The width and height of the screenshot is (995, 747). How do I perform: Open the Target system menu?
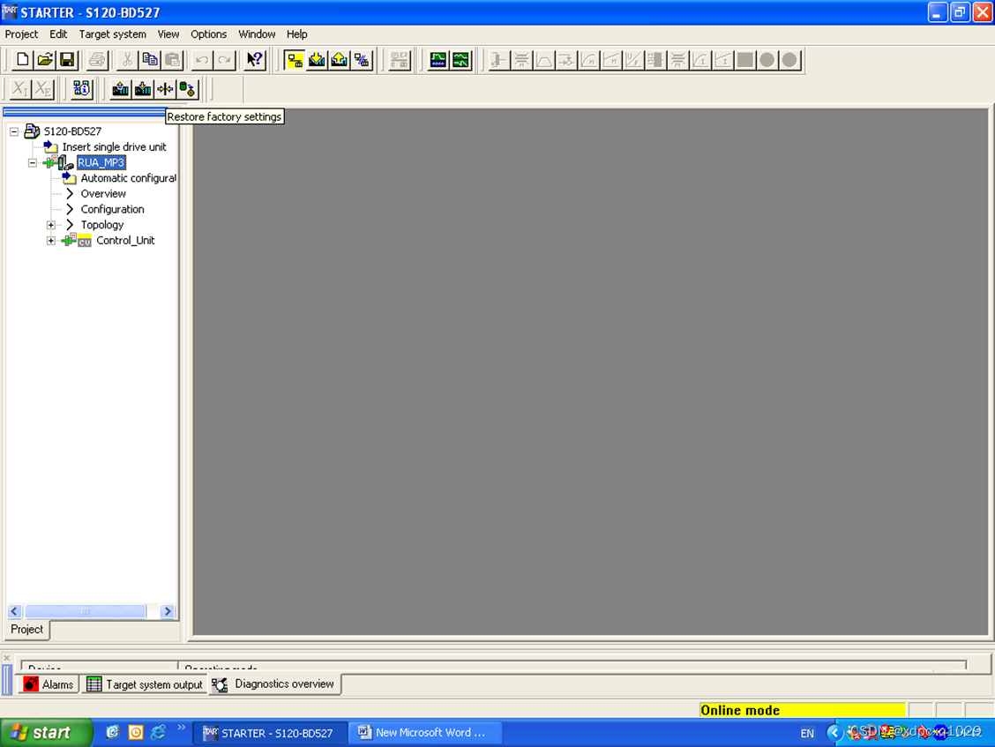112,34
